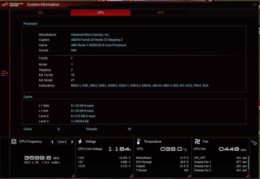This screenshot has width=260, height=179.
Task: Click the 100.0 x 36 multiplier text
Action: coord(31,162)
